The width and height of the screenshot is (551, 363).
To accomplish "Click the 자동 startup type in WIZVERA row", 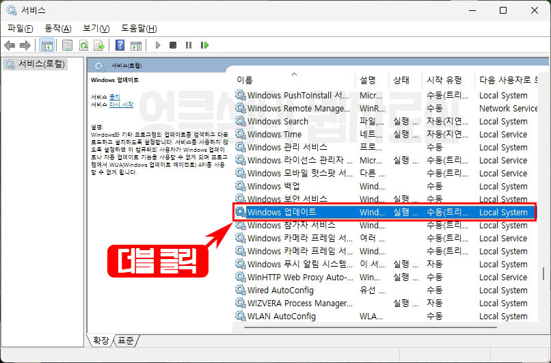I will pos(434,303).
